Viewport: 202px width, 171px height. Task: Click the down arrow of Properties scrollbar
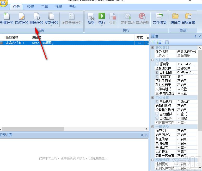point(200,168)
